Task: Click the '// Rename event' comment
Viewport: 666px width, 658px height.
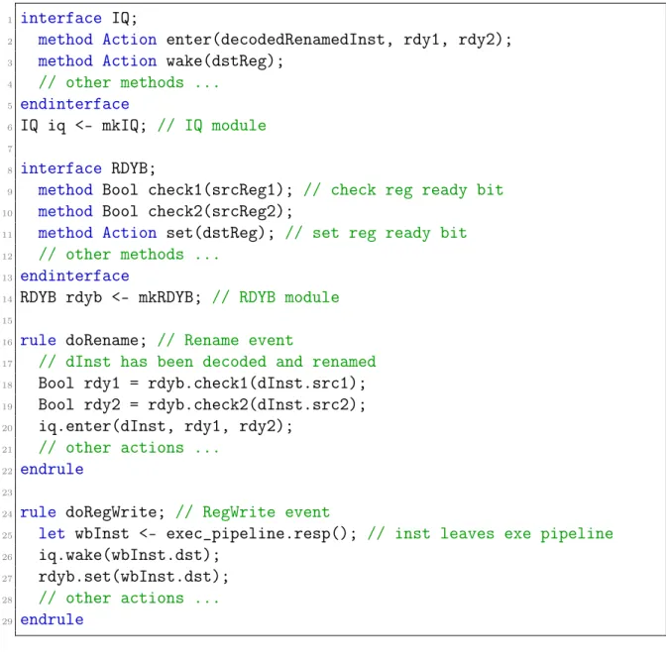Action: [x=226, y=341]
